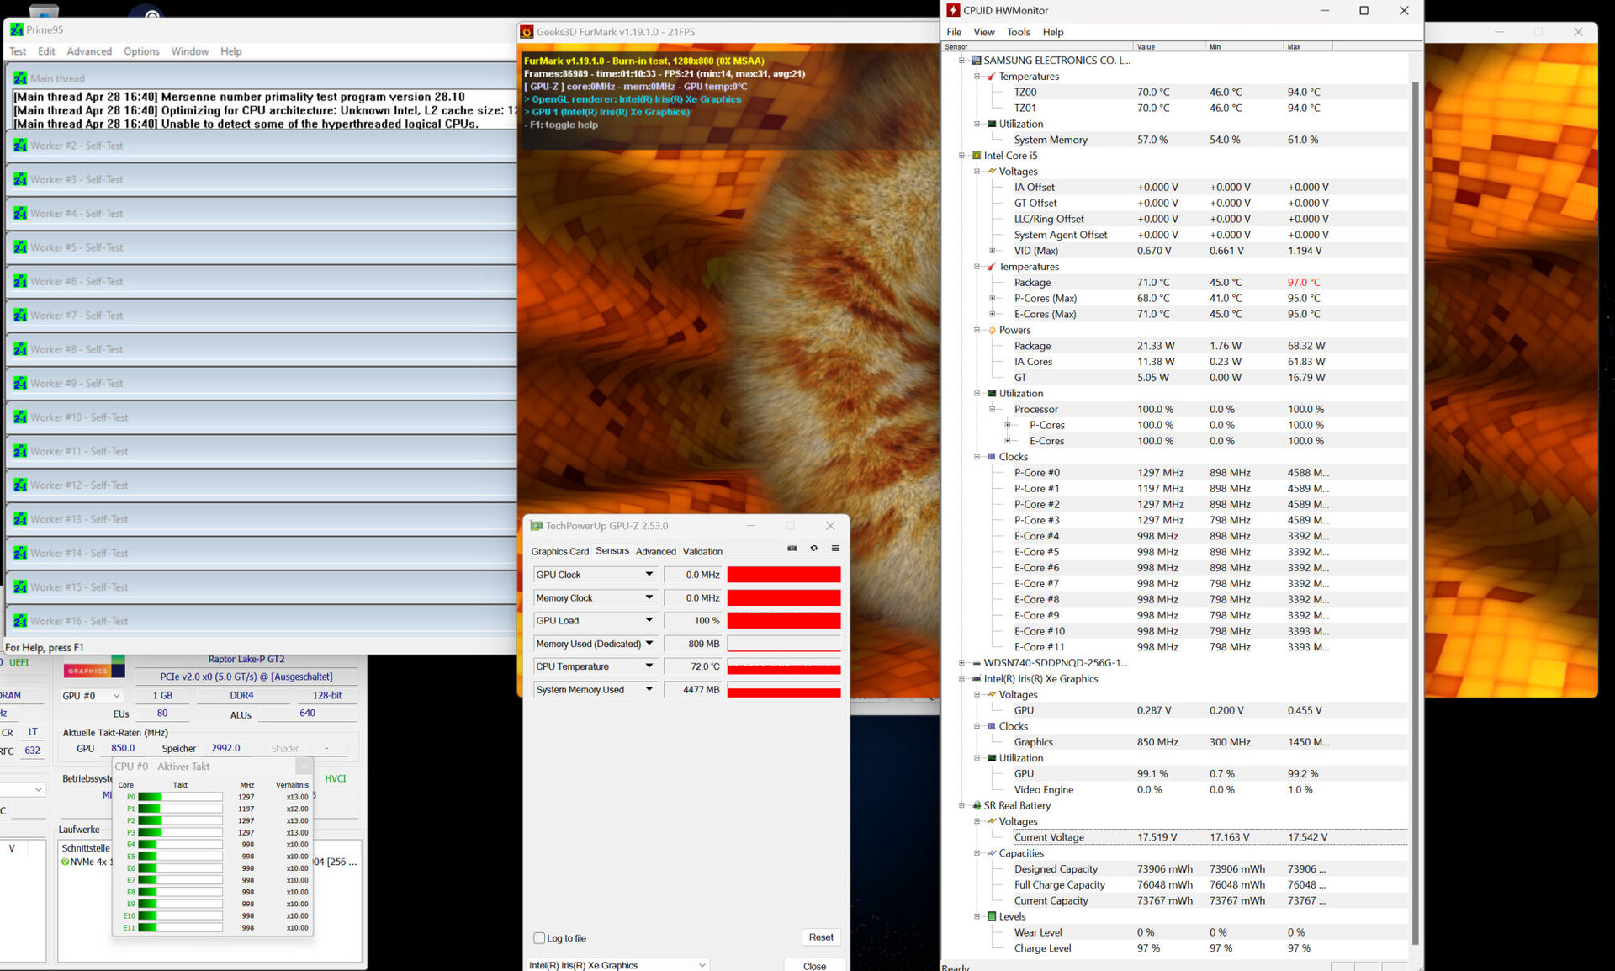The image size is (1615, 971).
Task: Click the Intel Core i5 processor icon
Action: (977, 156)
